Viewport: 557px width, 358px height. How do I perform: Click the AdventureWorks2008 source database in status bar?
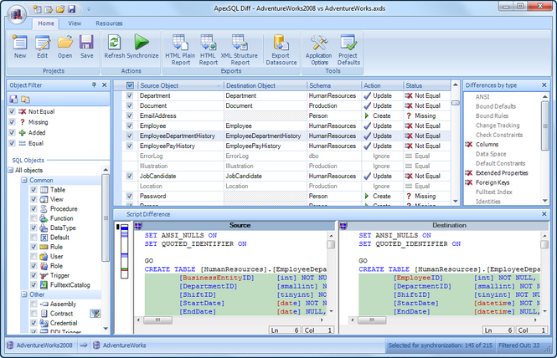40,345
